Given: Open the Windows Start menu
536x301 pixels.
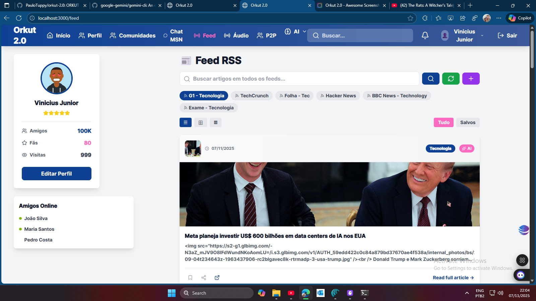Looking at the screenshot, I should click(172, 293).
